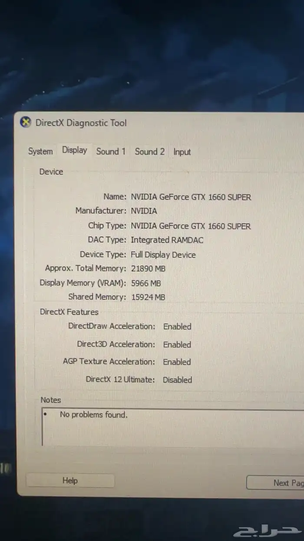Click the Manufacturer value NVIDIA
The height and width of the screenshot is (541, 304).
tap(144, 211)
